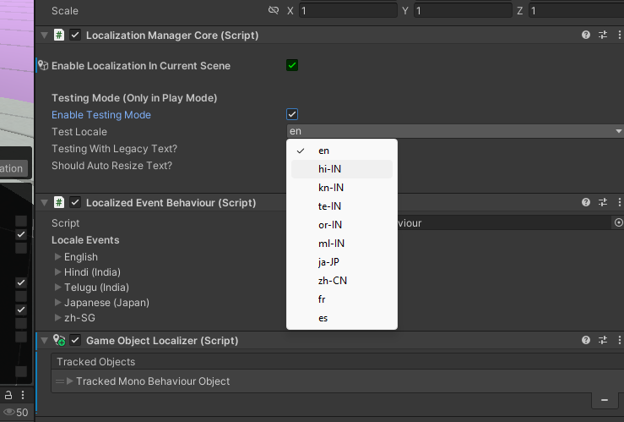Expand the Telugu (India) locale event
This screenshot has width=624, height=422.
point(57,287)
